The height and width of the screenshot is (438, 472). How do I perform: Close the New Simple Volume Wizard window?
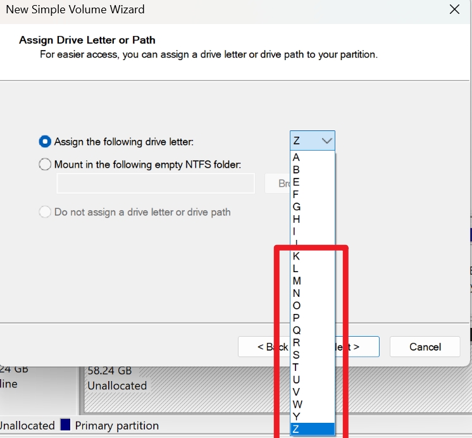[454, 9]
